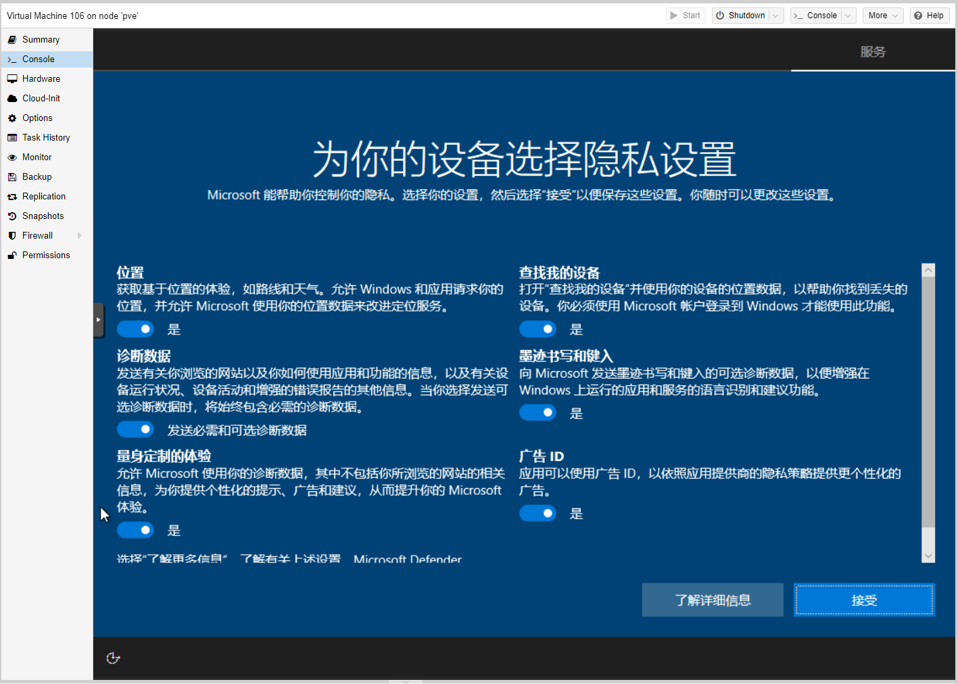
Task: Open the Shutdown dropdown arrow
Action: (x=776, y=16)
